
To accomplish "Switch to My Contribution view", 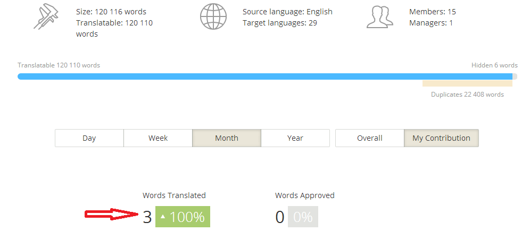I will [x=441, y=138].
